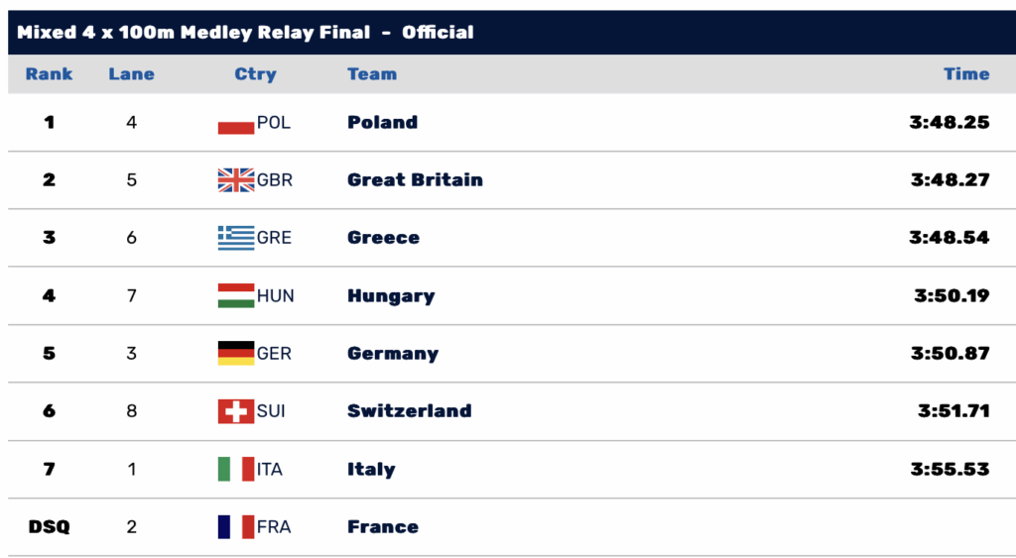This screenshot has height=558, width=1016.
Task: Click the Great Britain Union Jack flag
Action: click(236, 180)
